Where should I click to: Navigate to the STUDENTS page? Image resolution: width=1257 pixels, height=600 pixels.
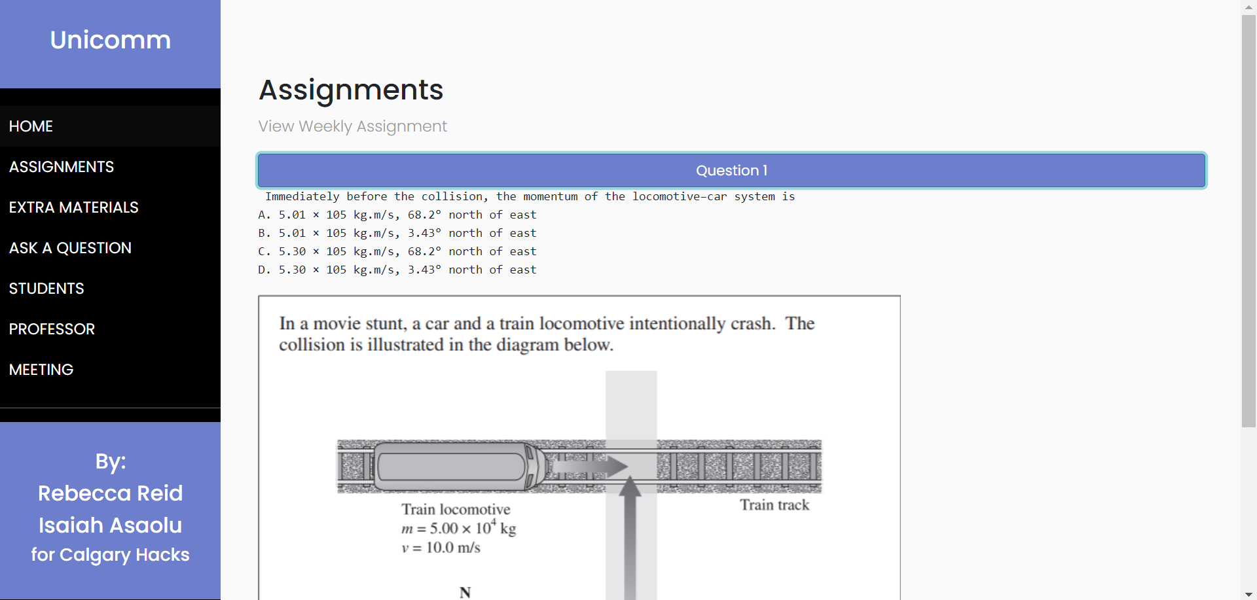(x=46, y=289)
